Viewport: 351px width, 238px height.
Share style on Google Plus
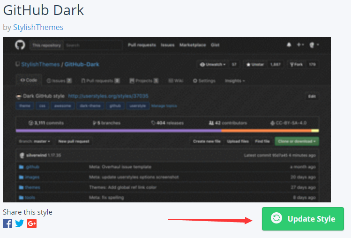[x=32, y=223]
